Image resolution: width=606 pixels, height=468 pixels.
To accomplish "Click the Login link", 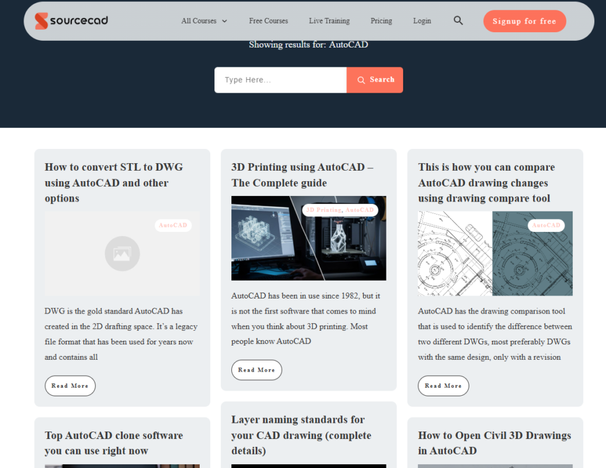I will point(422,21).
